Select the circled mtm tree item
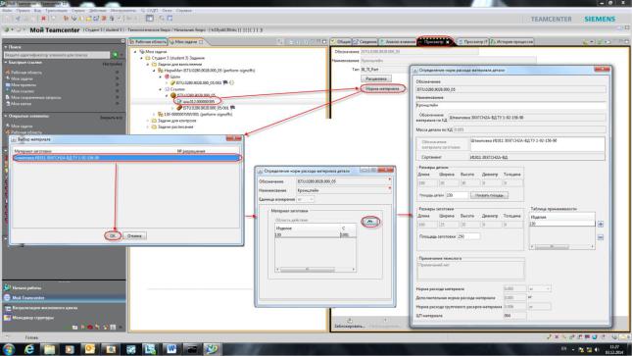This screenshot has width=632, height=356. tap(198, 101)
